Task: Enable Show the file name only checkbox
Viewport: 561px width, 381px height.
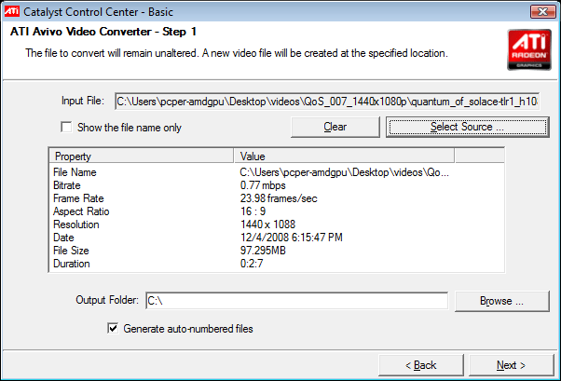Action: (66, 127)
